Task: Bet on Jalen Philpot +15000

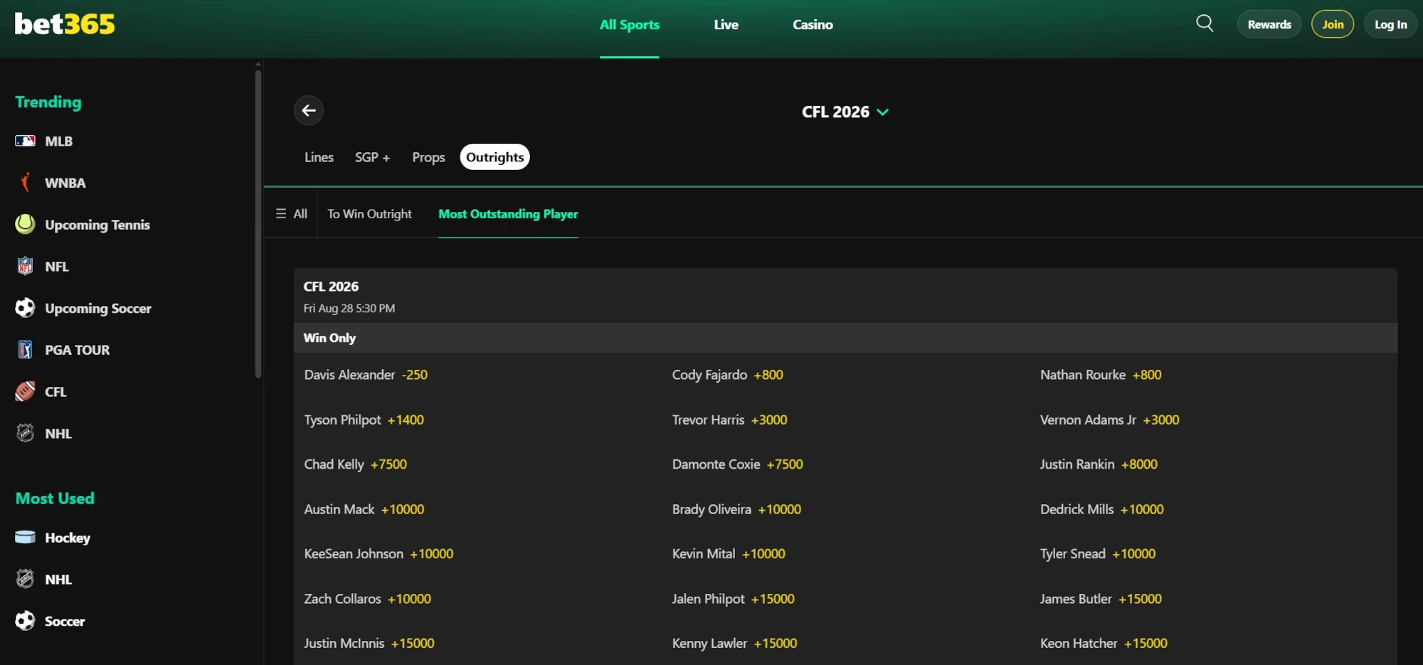Action: pyautogui.click(x=733, y=599)
